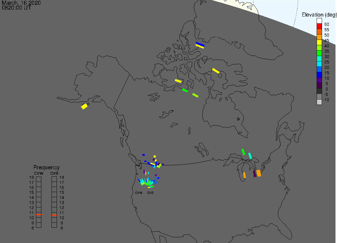Click the '50' elevation legend label
This screenshot has height=243, width=337.
tap(327, 35)
